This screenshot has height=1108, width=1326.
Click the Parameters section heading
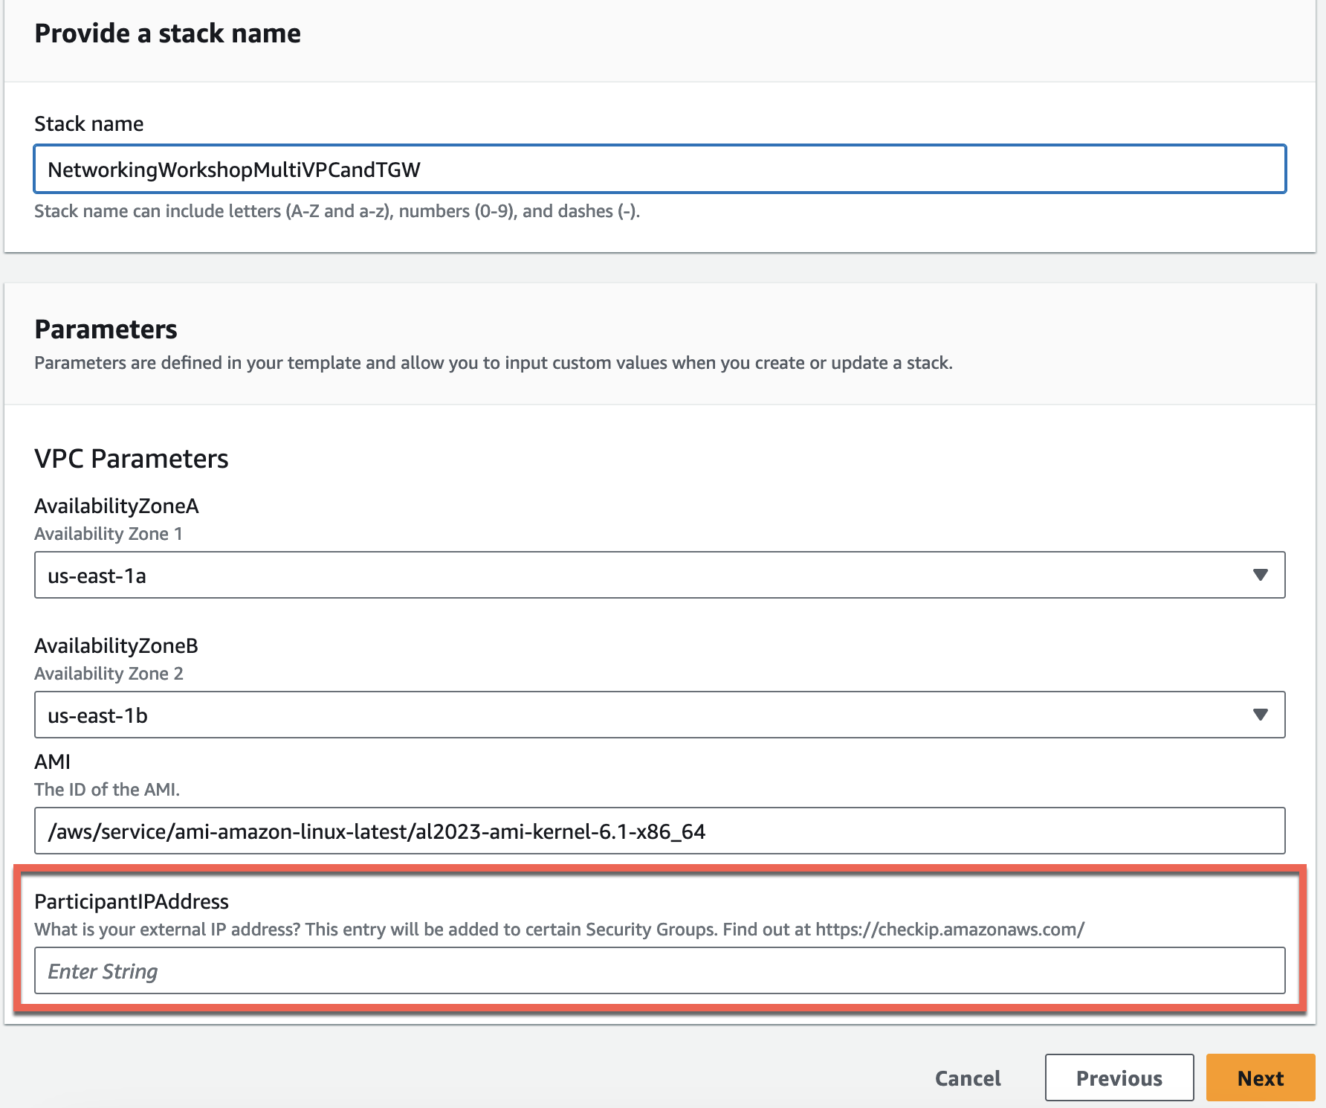tap(106, 329)
